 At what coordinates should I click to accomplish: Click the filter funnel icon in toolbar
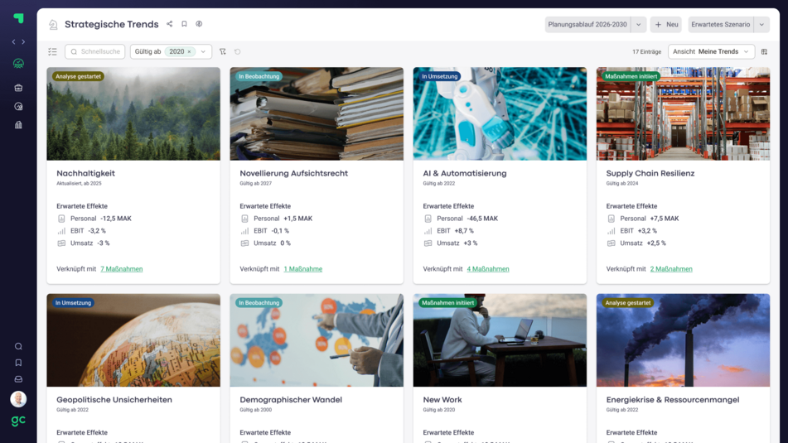coord(222,51)
